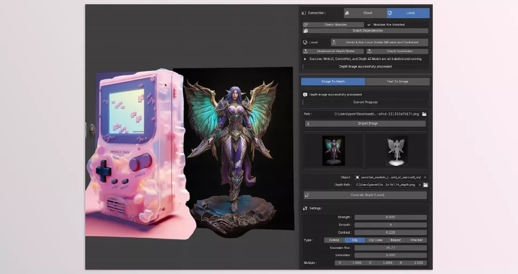Click the mesh object icon in the Object field
518x274 pixels.
click(x=357, y=178)
